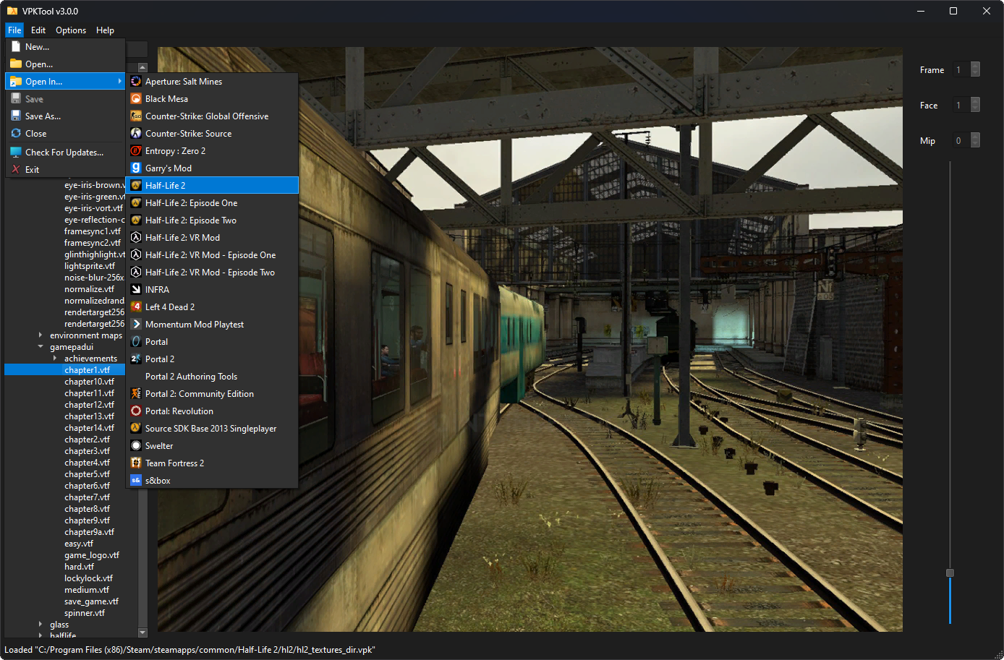
Task: Select game_logo.vtf in the tree
Action: pyautogui.click(x=91, y=554)
